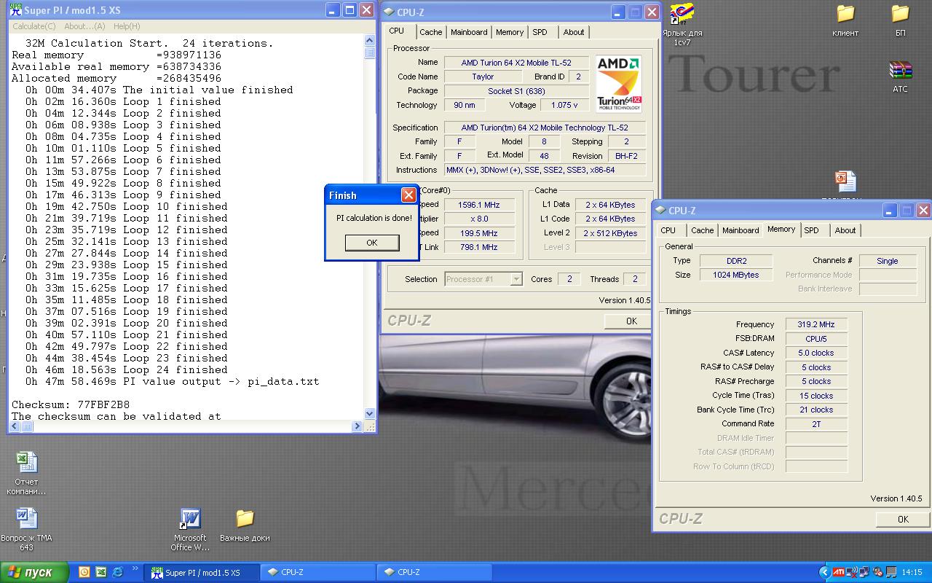Click the Core Speed value 1596.1 MHz

coord(479,205)
